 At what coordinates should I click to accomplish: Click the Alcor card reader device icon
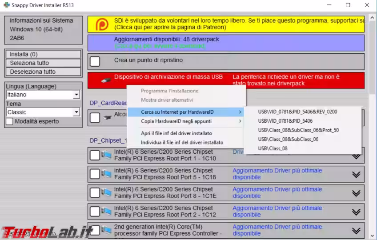[107, 118]
